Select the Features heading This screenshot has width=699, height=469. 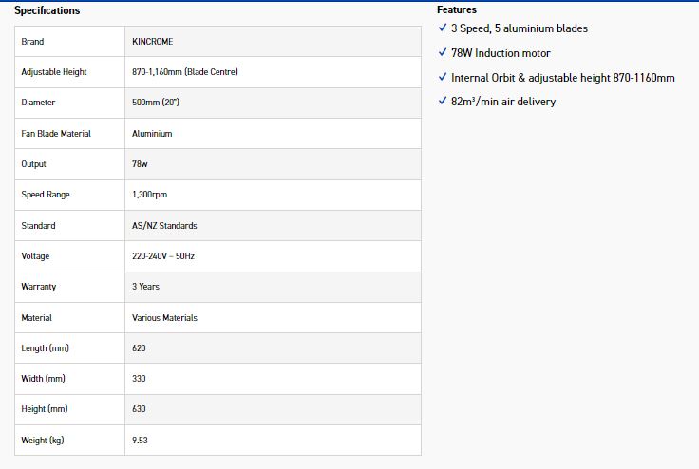457,9
